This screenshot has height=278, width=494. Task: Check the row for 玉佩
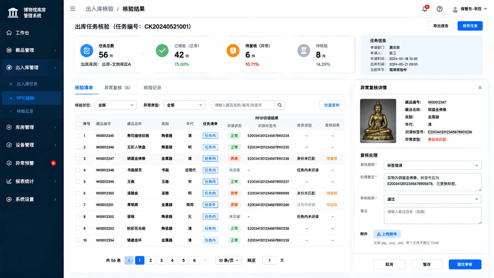click(x=78, y=182)
